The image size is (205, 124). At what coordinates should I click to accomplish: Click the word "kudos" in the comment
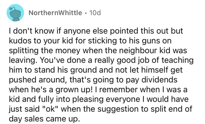[20, 41]
